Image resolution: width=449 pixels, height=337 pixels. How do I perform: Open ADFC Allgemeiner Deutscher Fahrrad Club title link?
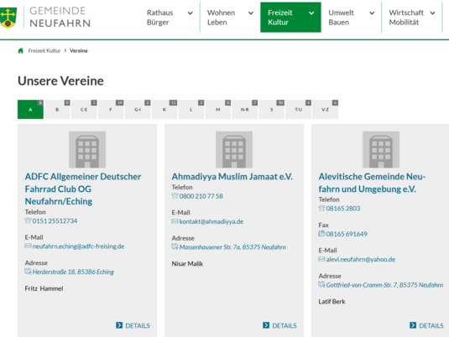click(83, 189)
